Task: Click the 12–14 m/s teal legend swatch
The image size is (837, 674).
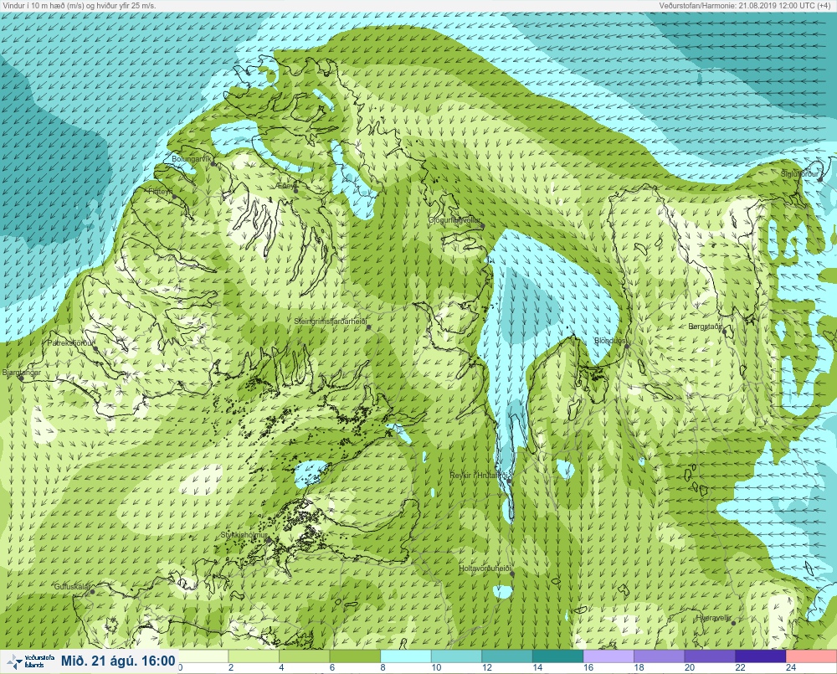Action: [507, 656]
